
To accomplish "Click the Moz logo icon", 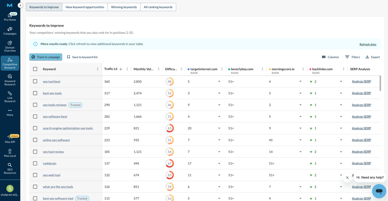I will 10,5.
